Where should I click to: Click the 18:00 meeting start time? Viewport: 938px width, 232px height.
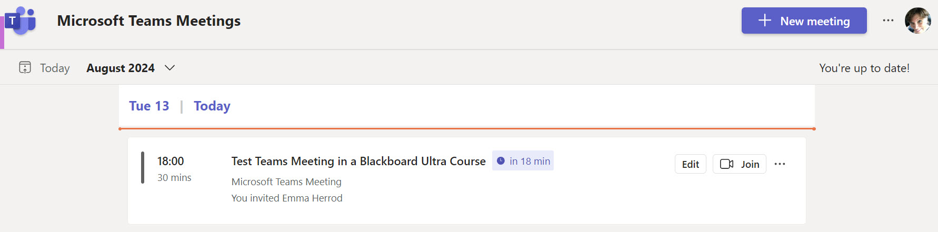click(x=171, y=162)
